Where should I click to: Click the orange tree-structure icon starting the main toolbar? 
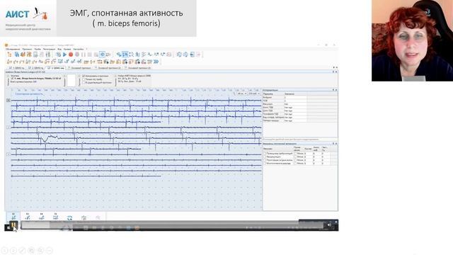pos(9,55)
